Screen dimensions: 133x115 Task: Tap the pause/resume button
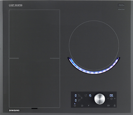click(108, 106)
